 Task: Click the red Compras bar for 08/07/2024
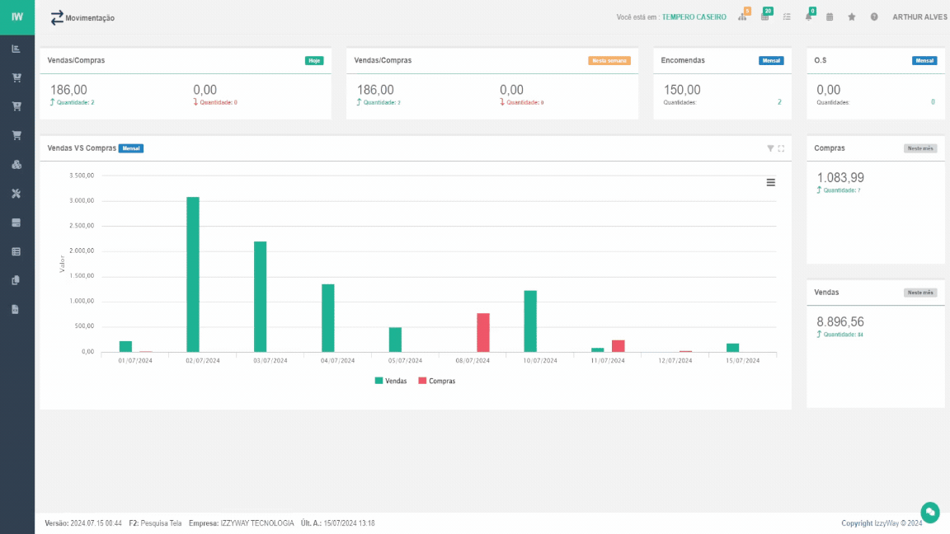pyautogui.click(x=483, y=332)
